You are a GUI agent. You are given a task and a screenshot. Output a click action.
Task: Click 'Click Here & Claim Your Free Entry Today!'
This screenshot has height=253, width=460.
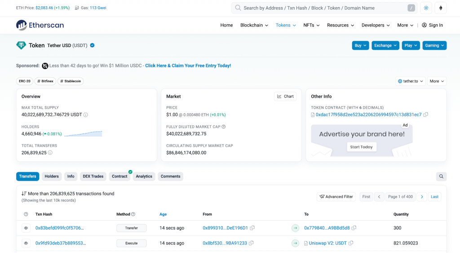coord(188,65)
